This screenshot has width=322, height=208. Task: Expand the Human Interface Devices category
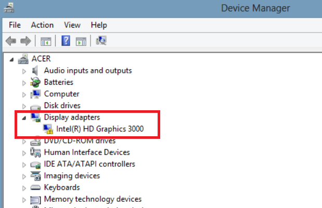24,153
